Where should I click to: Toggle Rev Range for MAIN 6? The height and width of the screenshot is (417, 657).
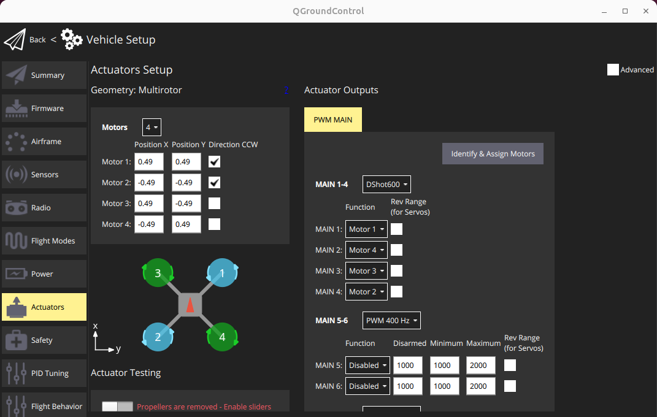[x=510, y=386]
